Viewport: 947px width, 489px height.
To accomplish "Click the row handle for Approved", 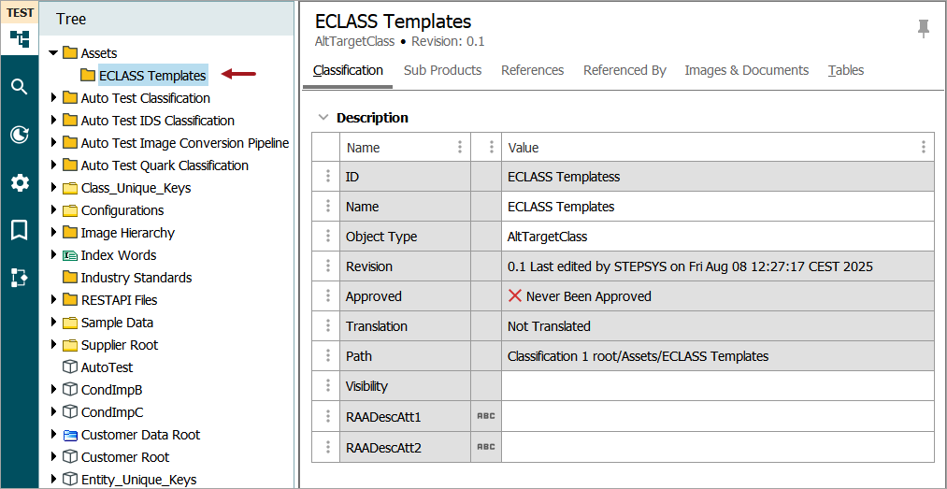I will [x=327, y=296].
